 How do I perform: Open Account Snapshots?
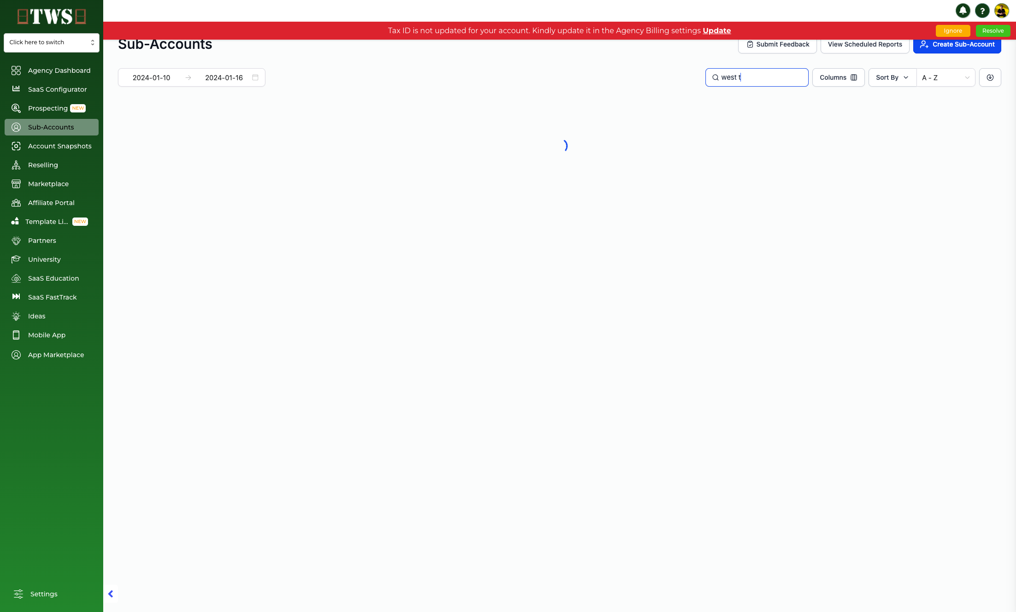pos(52,146)
